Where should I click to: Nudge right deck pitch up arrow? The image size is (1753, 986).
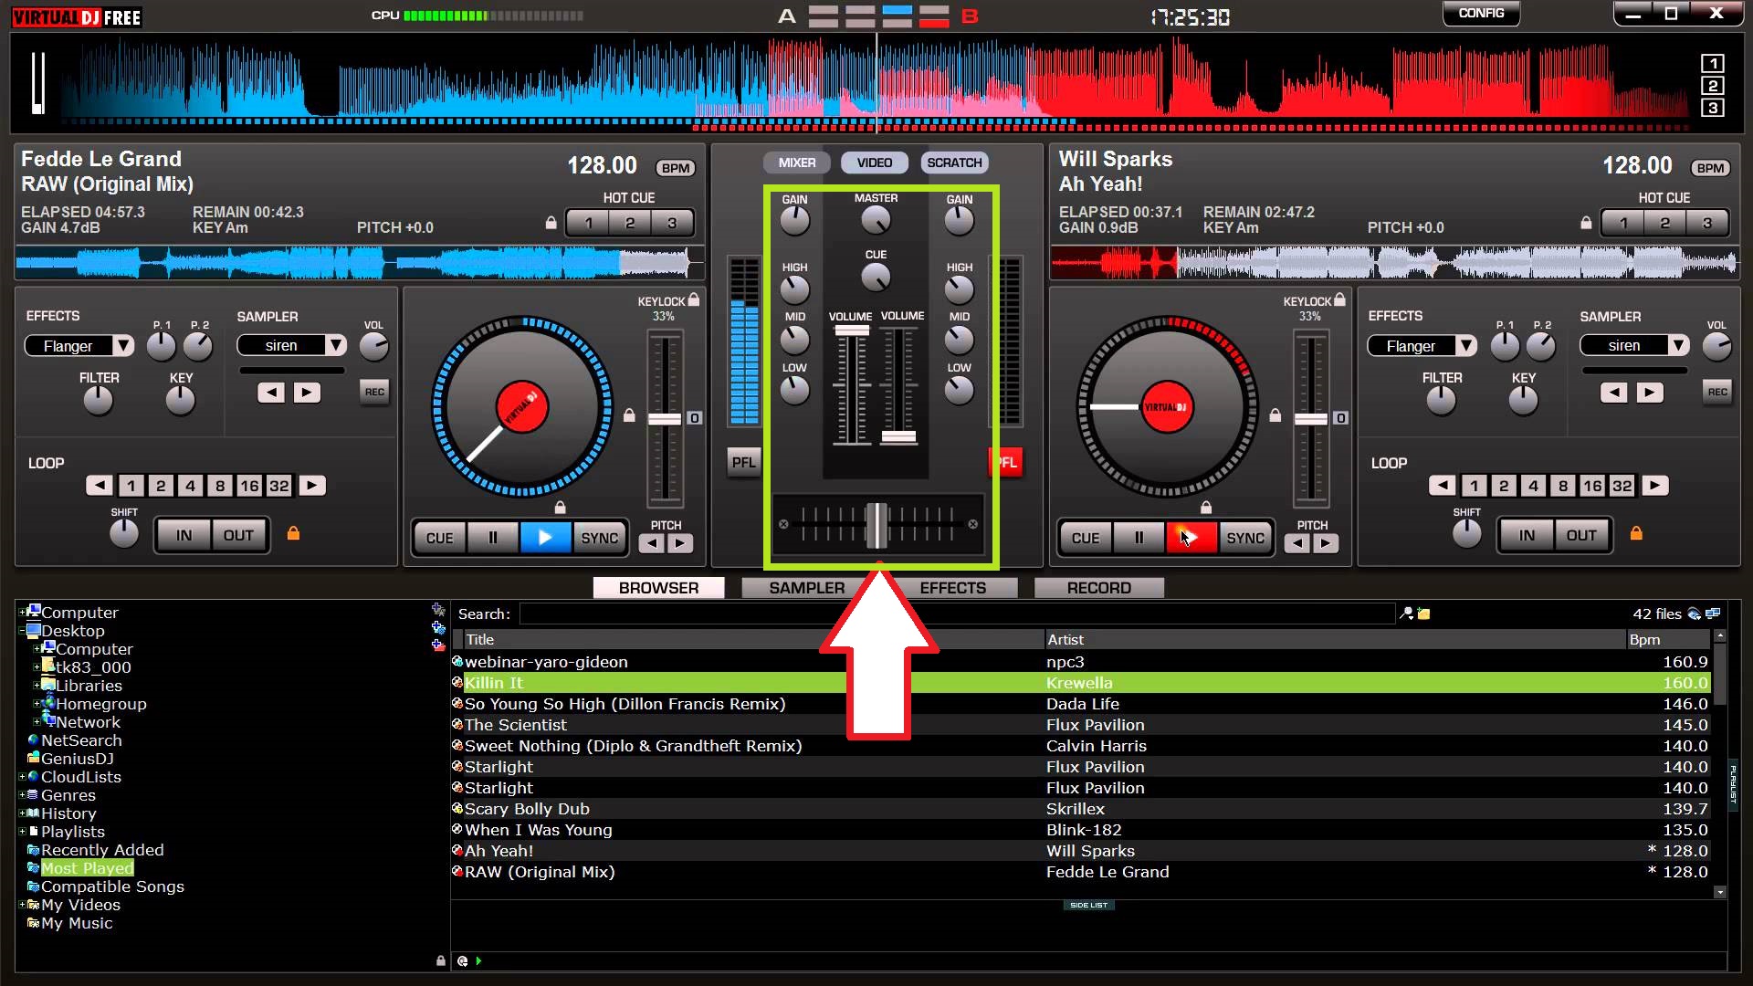coord(1326,543)
